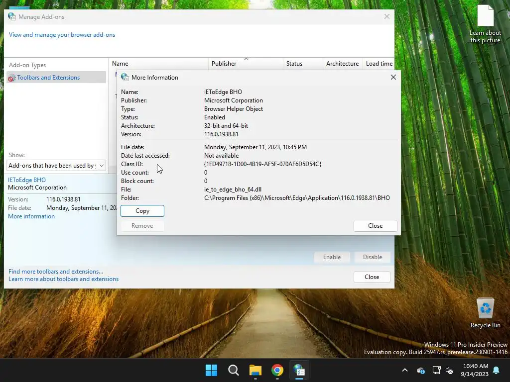Click the Class ID GUID value
The height and width of the screenshot is (382, 510).
263,164
